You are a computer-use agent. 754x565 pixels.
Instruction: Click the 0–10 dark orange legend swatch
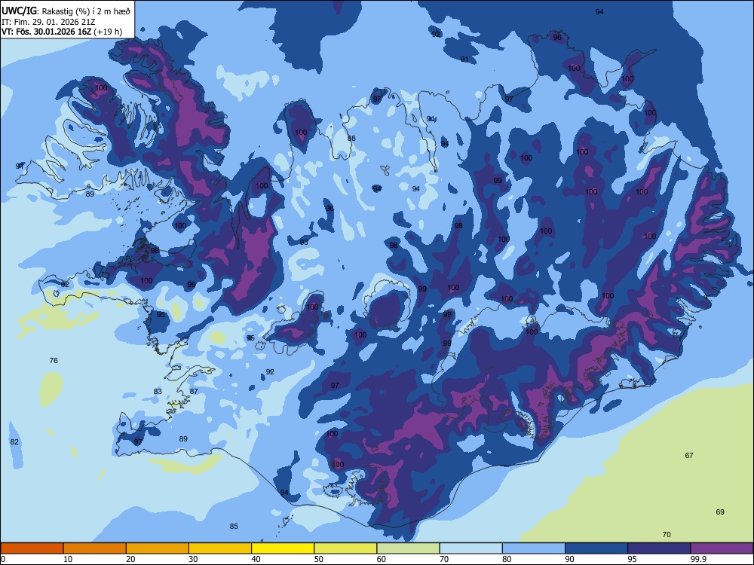(x=32, y=548)
